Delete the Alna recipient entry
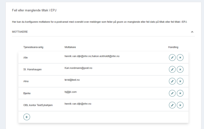This screenshot has width=204, height=129. [180, 81]
